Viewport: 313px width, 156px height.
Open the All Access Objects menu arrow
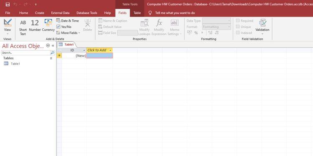click(48, 46)
